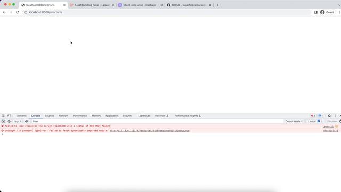The image size is (341, 192).
Task: Open DevTools more options menu
Action: point(335,116)
